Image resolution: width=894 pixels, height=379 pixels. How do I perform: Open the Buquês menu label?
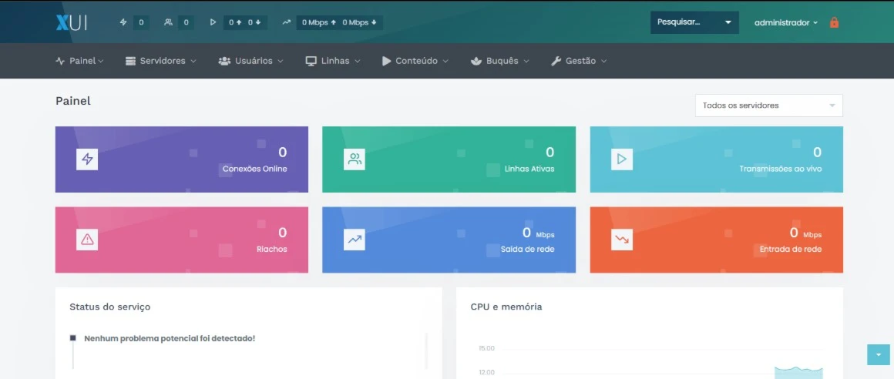tap(502, 61)
